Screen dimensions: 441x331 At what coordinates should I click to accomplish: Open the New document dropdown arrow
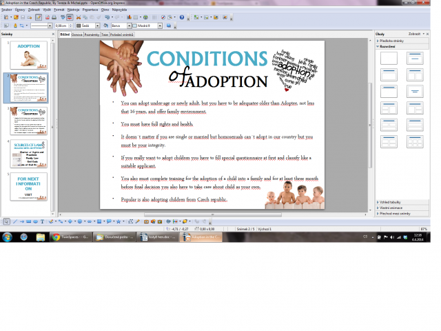tap(11, 17)
